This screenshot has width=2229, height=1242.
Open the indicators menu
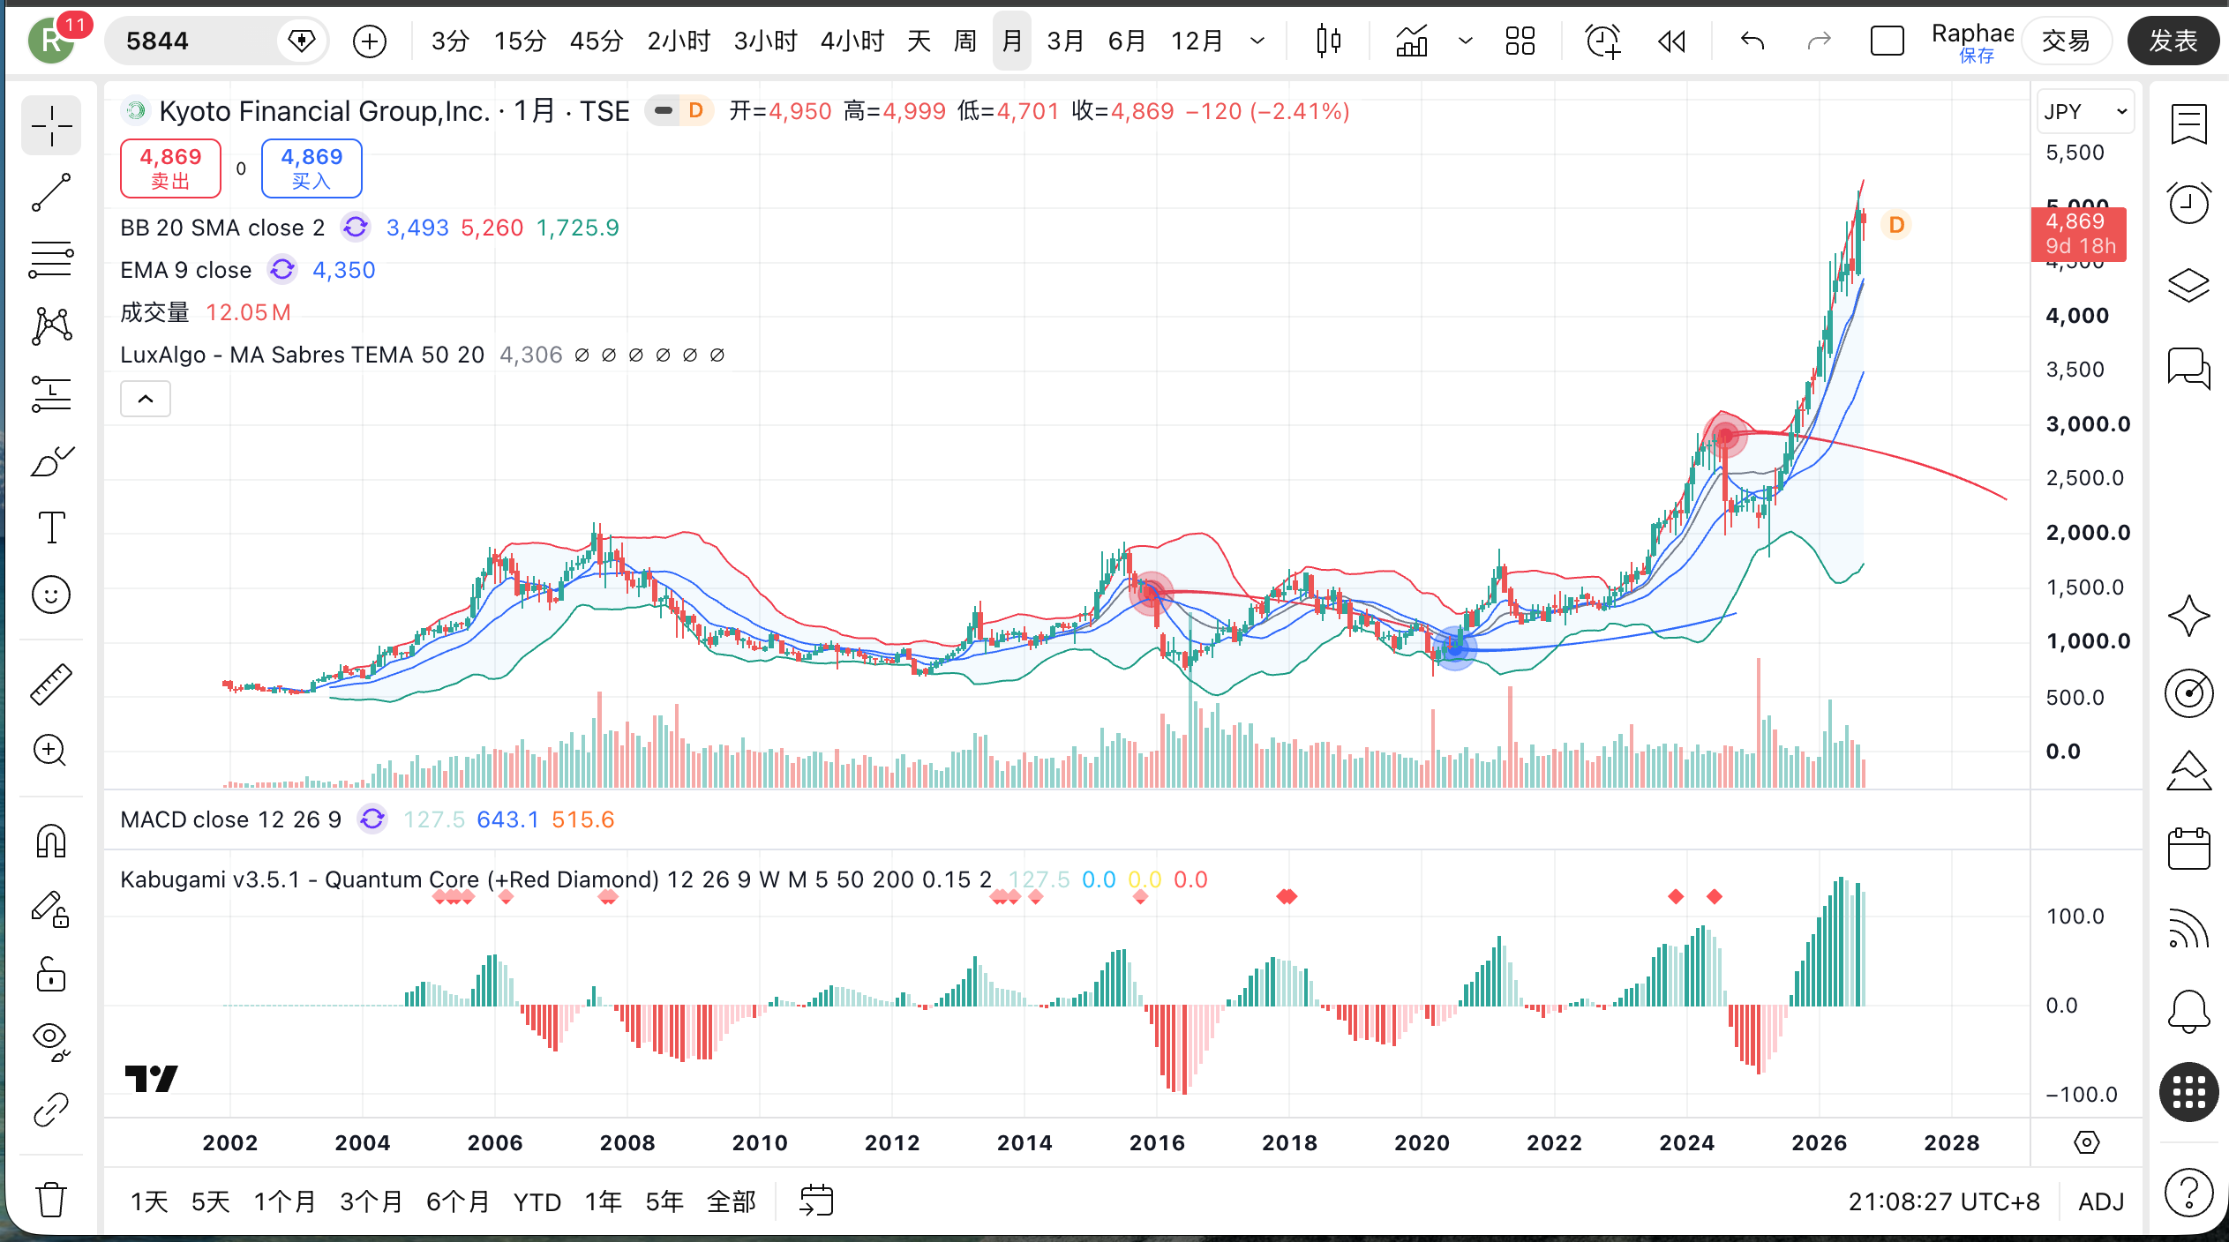1412,41
